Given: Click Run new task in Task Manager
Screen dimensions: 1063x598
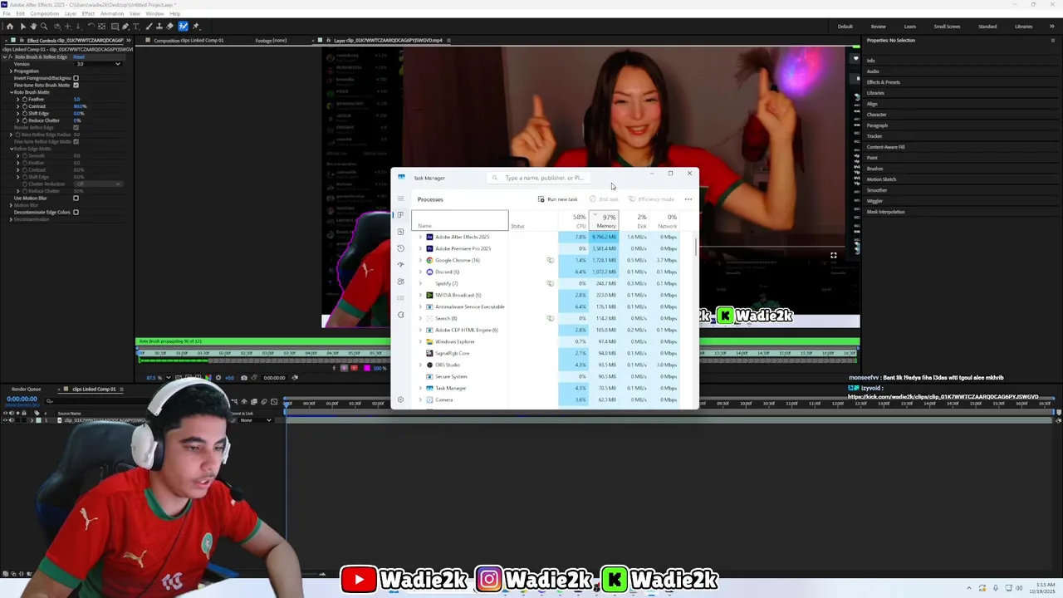Looking at the screenshot, I should tap(558, 199).
